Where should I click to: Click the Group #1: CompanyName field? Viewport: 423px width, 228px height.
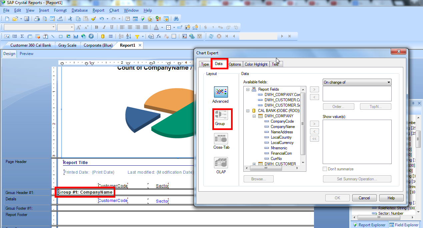tap(85, 192)
